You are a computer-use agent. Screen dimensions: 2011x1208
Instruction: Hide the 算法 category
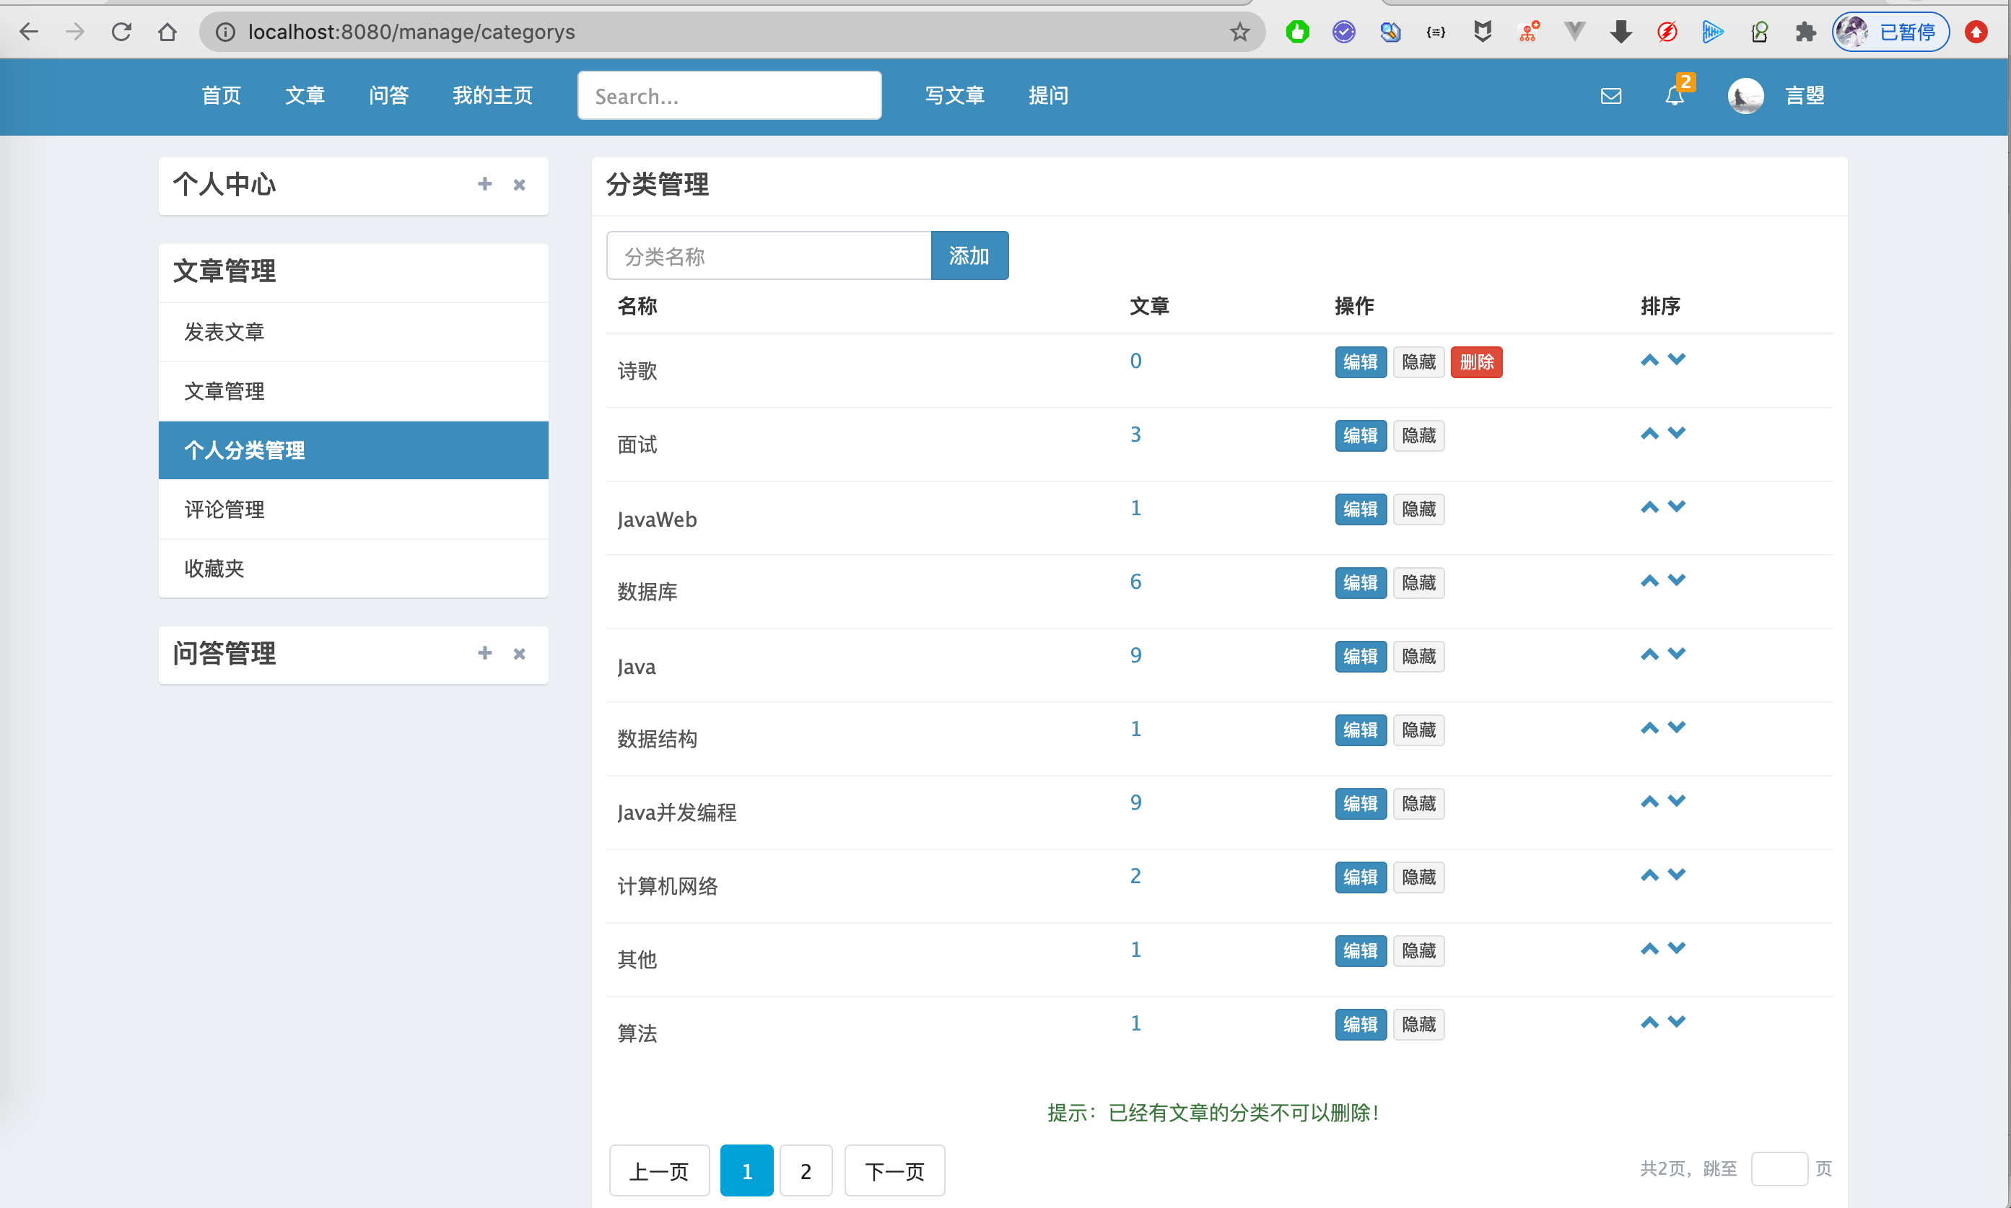(1418, 1024)
